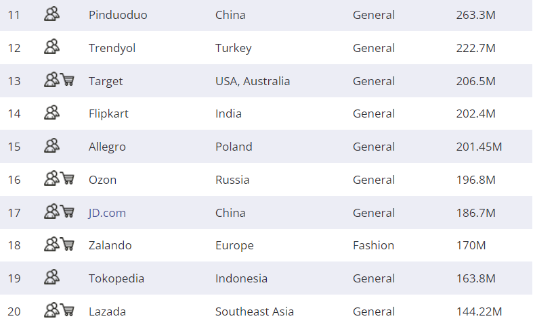Click the people icon next to Flipkart

pyautogui.click(x=52, y=113)
